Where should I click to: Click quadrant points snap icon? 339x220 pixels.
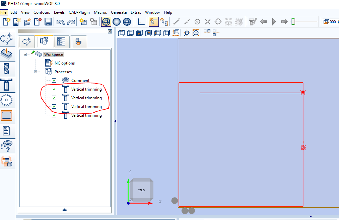218,22
